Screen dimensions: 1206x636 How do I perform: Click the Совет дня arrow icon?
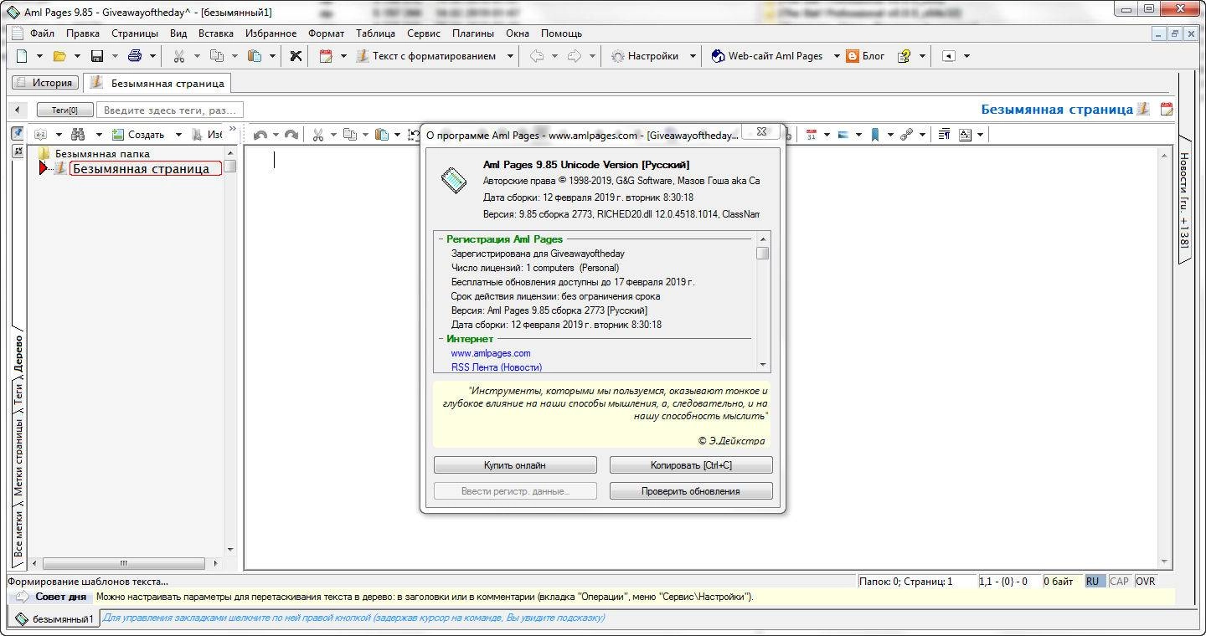23,597
